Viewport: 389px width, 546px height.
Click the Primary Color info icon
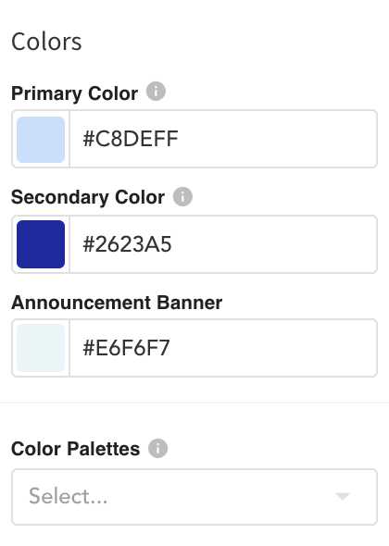[156, 92]
